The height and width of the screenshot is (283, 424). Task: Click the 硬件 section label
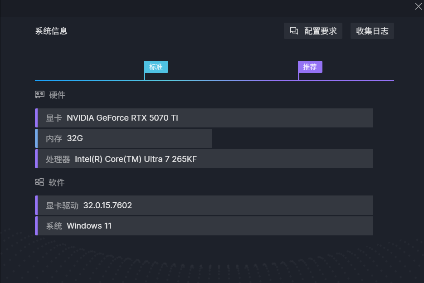(x=57, y=95)
